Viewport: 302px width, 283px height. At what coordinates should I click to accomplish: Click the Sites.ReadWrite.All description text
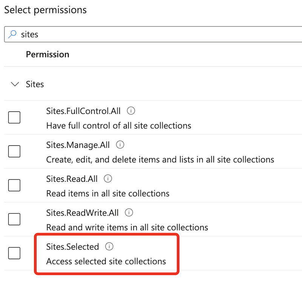[127, 227]
